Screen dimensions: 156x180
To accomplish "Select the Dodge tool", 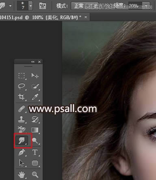I will 35,140.
